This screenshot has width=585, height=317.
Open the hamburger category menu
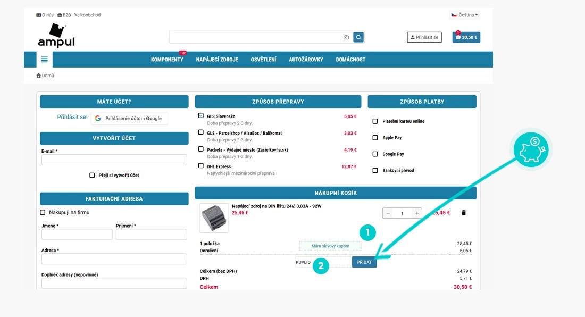click(x=44, y=59)
